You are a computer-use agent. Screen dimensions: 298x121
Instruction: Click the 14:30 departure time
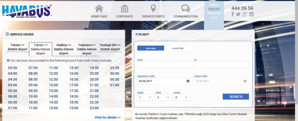[54, 102]
